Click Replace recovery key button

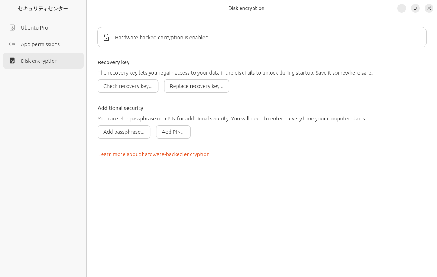point(196,86)
